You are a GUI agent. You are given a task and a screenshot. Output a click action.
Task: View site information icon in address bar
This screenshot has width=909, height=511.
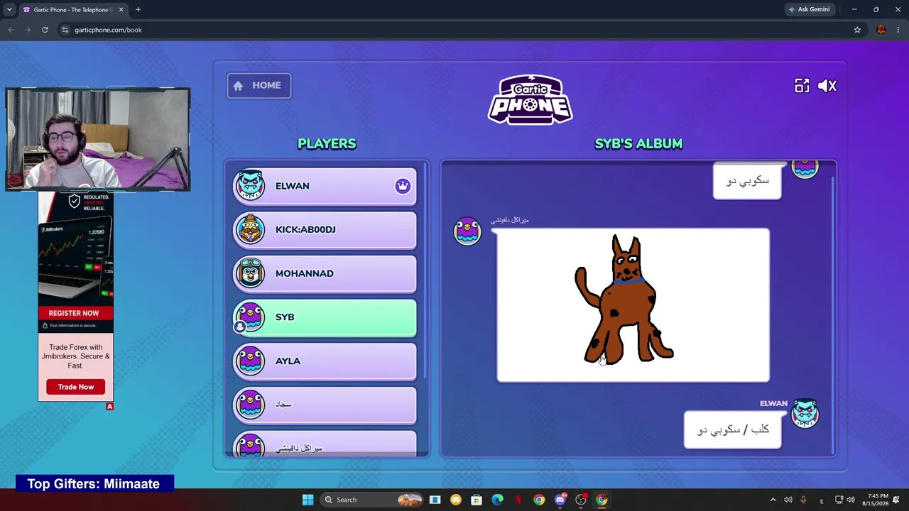coord(65,30)
